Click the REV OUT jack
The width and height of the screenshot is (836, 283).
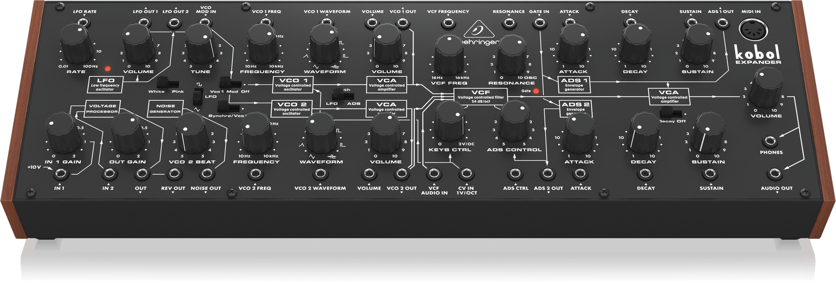174,174
